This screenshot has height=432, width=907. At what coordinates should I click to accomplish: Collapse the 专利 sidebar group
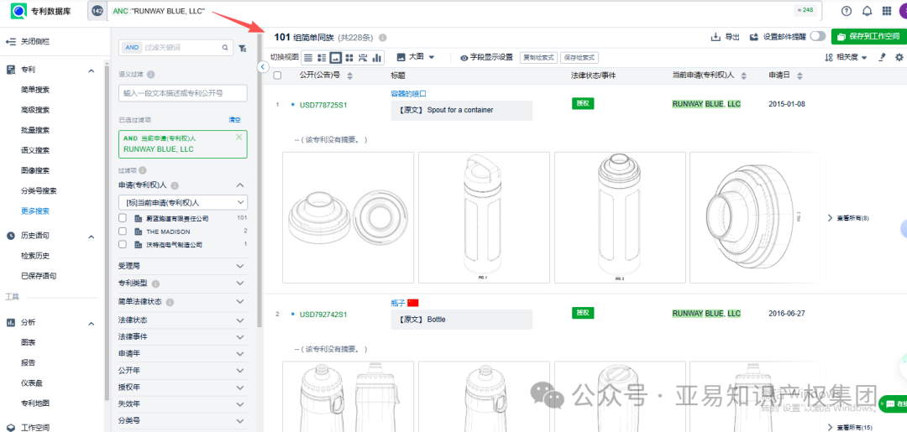(91, 70)
